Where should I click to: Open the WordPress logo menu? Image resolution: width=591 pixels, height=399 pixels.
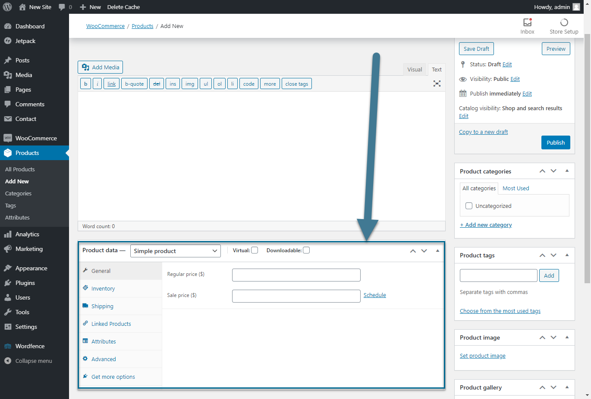[7, 7]
